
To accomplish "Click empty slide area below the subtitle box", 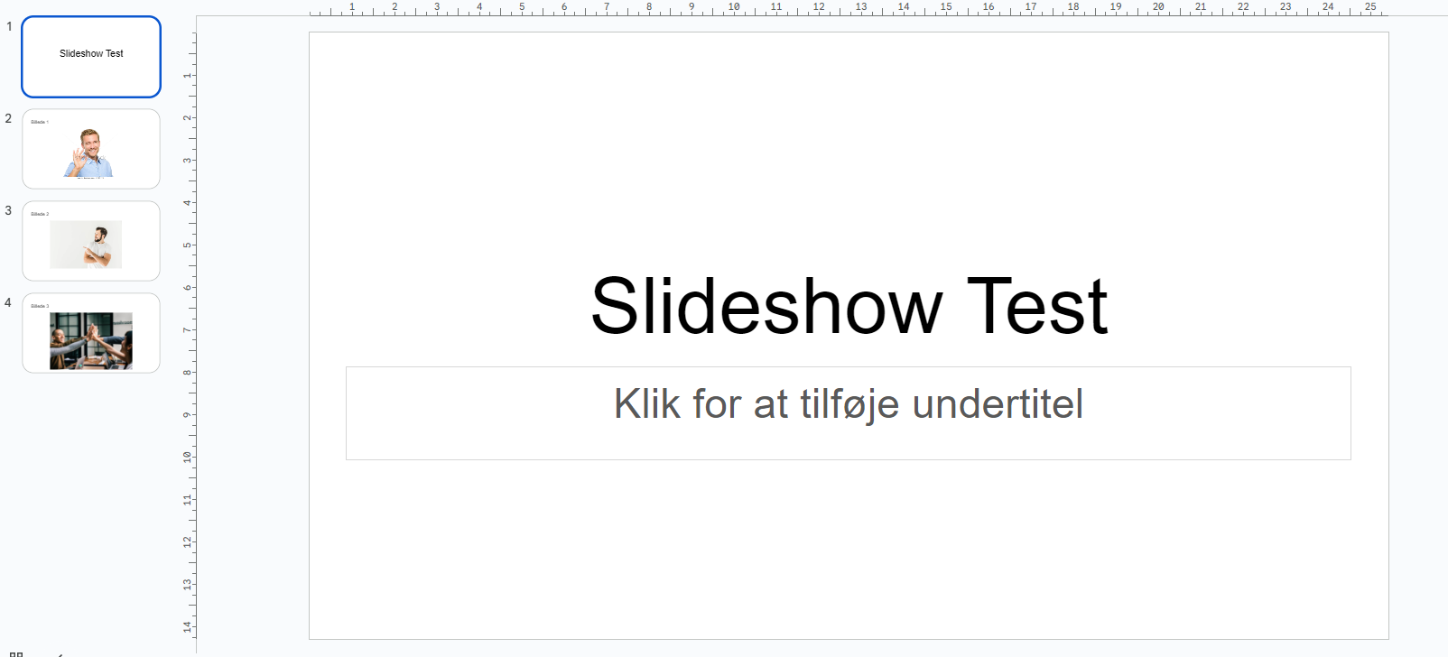I will (848, 551).
